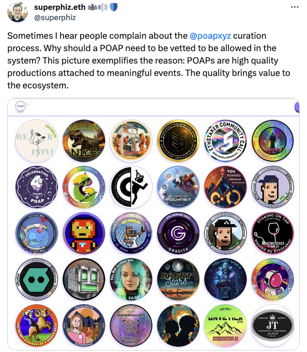Select the EthStaker Community Call badge

225,141
